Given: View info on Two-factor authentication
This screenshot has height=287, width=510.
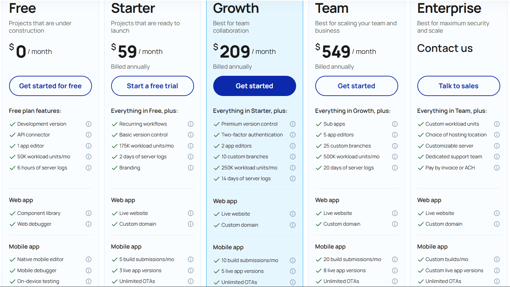Looking at the screenshot, I should pyautogui.click(x=293, y=135).
